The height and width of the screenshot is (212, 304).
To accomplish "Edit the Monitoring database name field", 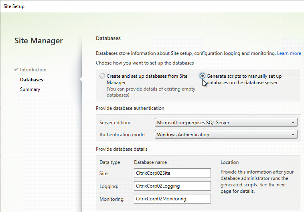I will [x=172, y=198].
